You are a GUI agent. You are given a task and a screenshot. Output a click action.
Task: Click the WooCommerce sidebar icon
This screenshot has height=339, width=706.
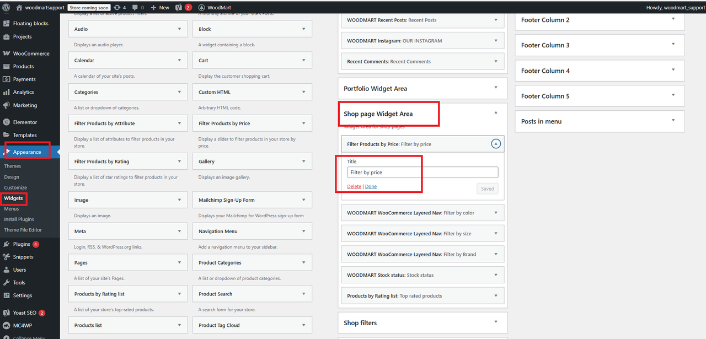(x=6, y=53)
